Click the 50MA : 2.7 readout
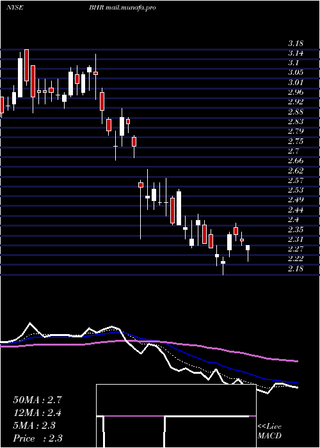The height and width of the screenshot is (448, 320). pyautogui.click(x=37, y=400)
